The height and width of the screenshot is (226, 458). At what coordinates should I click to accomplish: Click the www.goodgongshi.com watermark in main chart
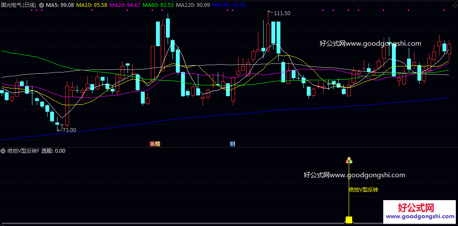click(x=370, y=44)
